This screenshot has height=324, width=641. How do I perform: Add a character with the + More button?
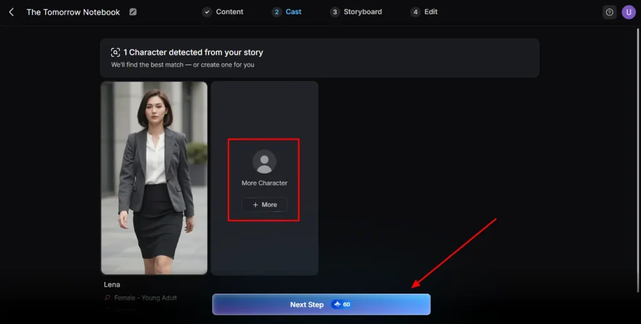coord(264,204)
